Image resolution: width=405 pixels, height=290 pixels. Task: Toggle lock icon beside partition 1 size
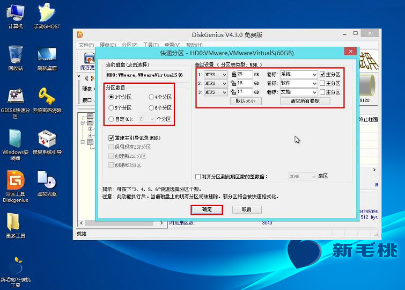tap(234, 75)
